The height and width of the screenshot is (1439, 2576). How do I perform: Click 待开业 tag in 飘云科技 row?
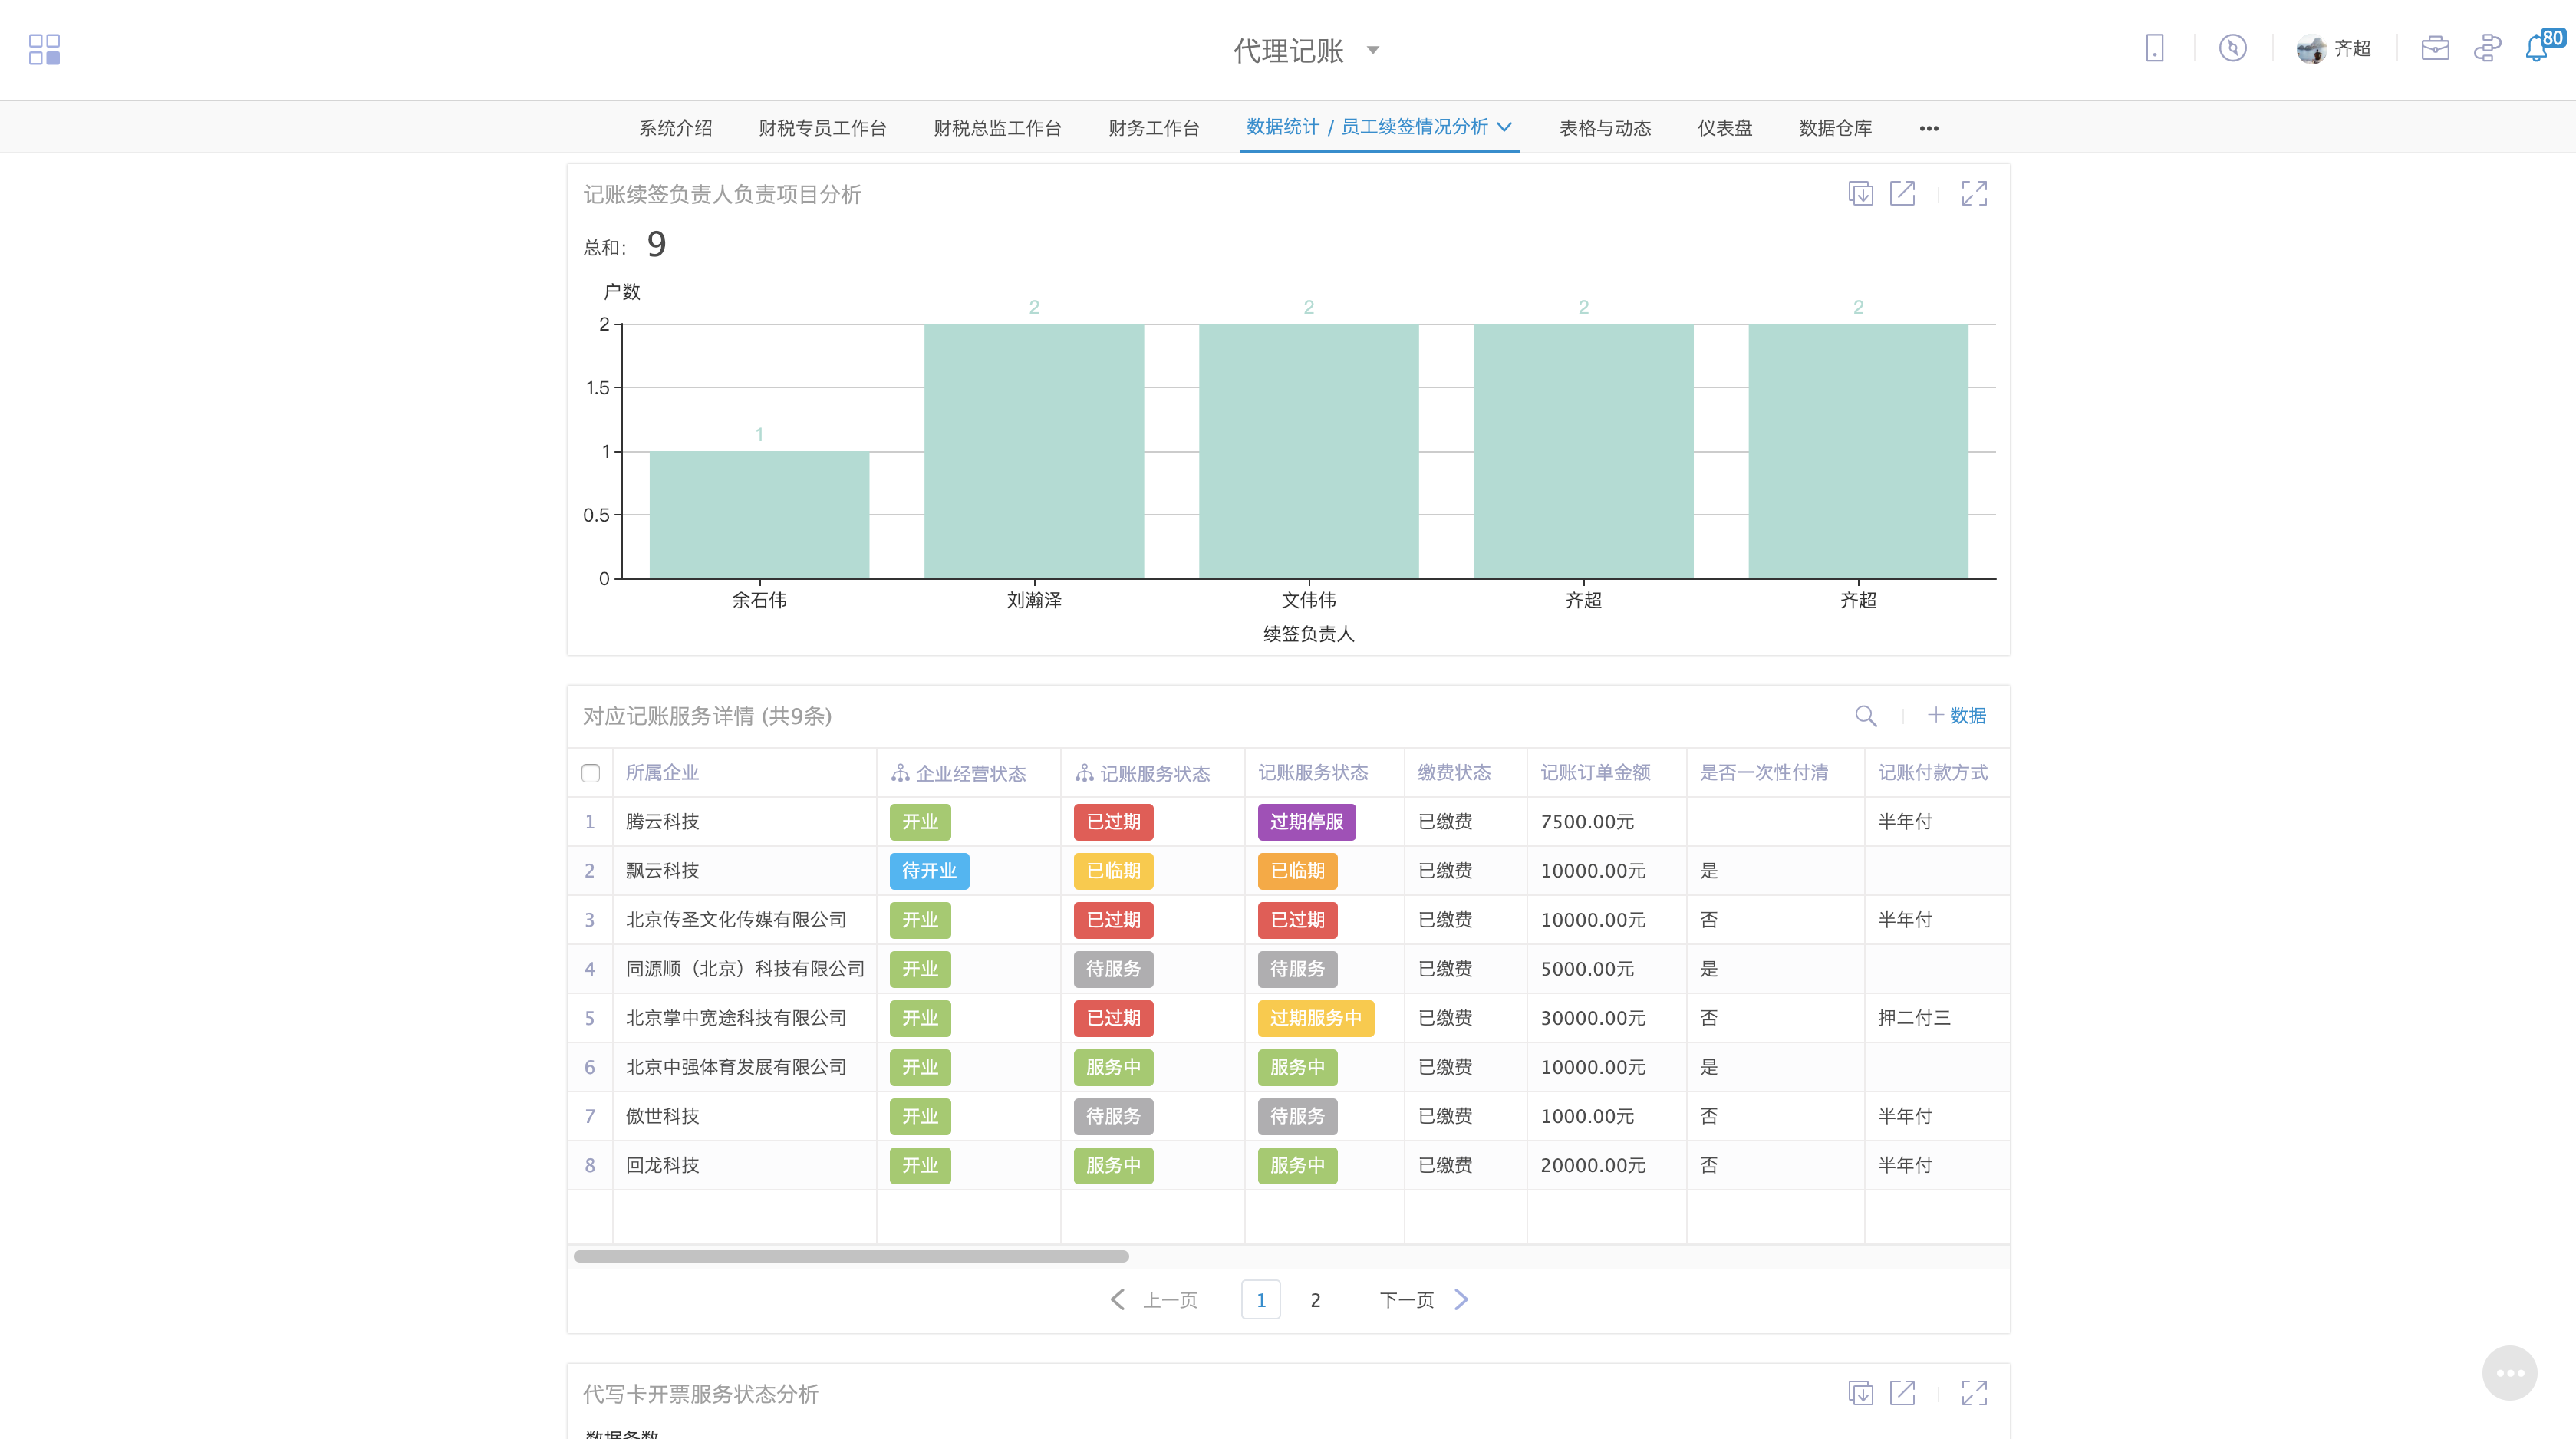[x=929, y=871]
